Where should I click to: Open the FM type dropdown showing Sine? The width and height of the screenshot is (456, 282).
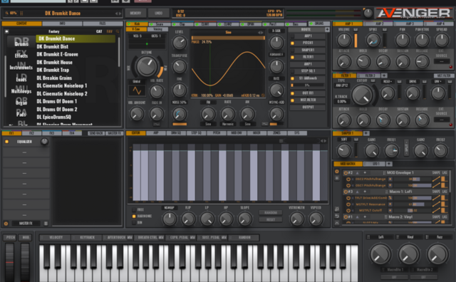coord(208,124)
